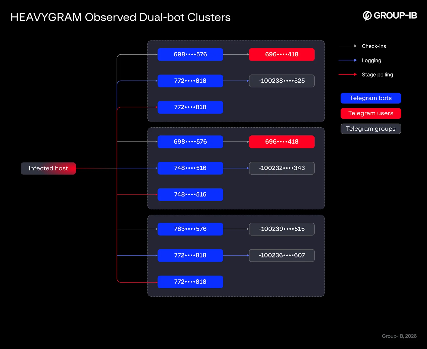Click the 'Group-IB, 2026' footer credit

[399, 336]
